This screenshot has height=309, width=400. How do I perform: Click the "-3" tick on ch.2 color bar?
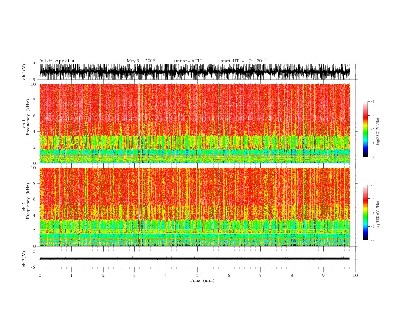(x=372, y=185)
